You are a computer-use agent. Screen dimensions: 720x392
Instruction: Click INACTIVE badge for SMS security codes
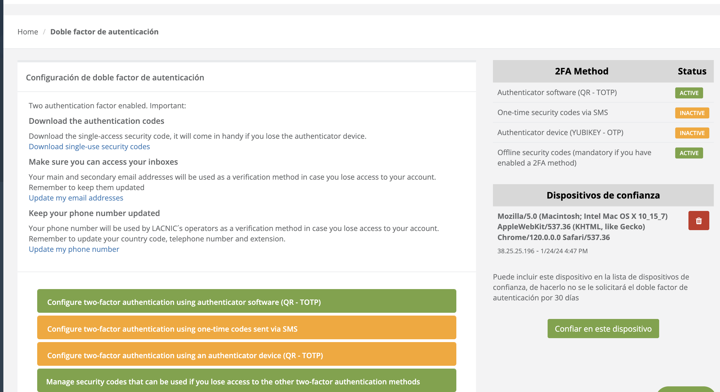pyautogui.click(x=692, y=113)
